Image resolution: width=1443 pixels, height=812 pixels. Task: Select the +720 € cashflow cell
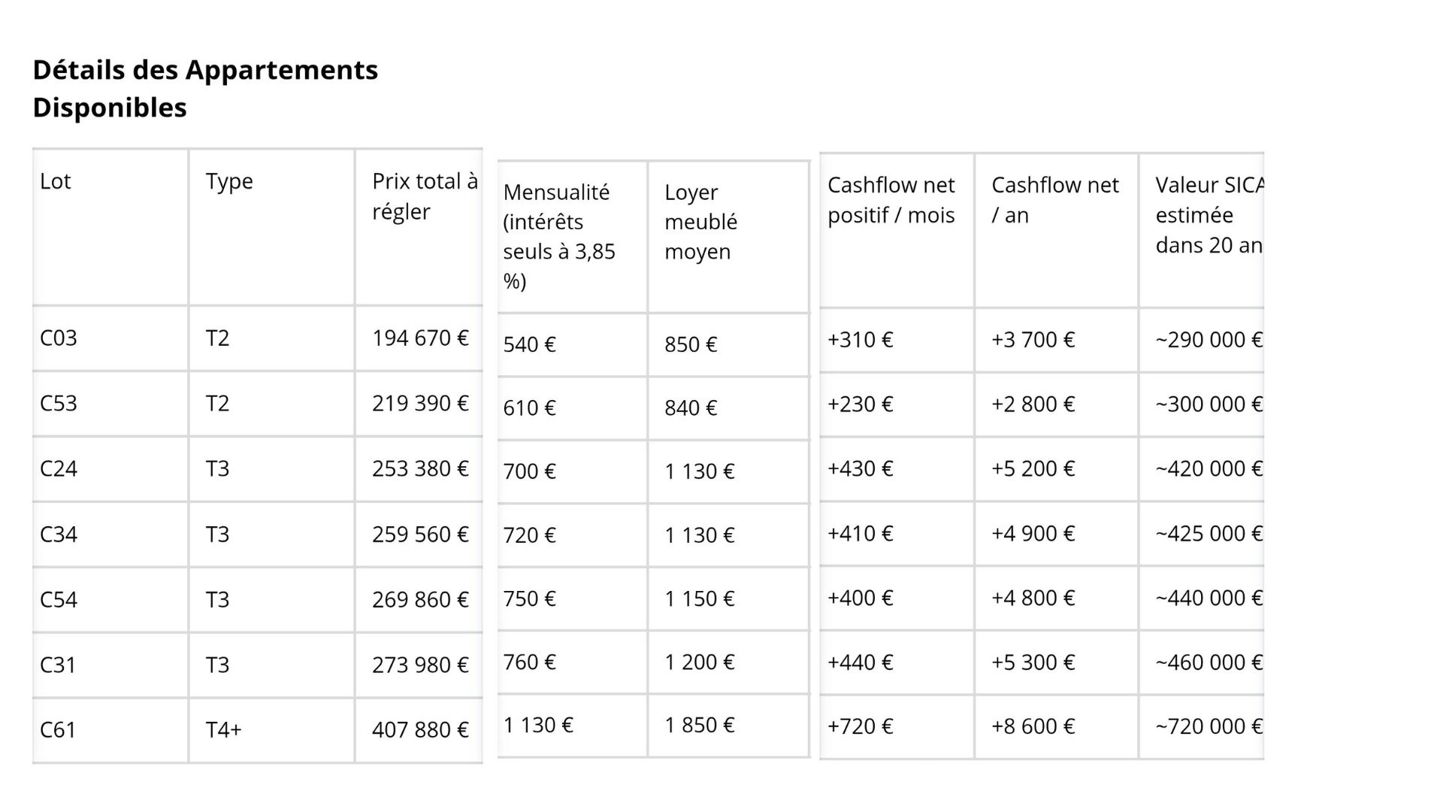click(x=860, y=726)
